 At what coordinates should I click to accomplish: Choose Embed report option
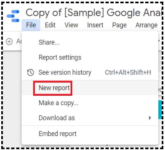[x=90, y=134]
